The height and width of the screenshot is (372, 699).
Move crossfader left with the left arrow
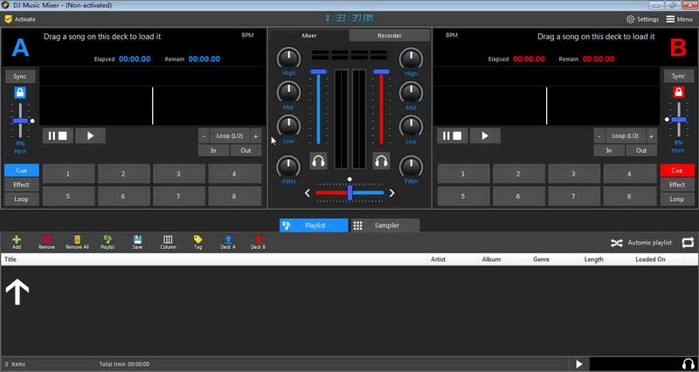[x=308, y=193]
